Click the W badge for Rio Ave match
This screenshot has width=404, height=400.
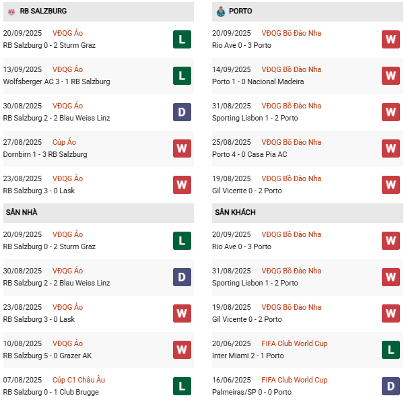click(391, 39)
